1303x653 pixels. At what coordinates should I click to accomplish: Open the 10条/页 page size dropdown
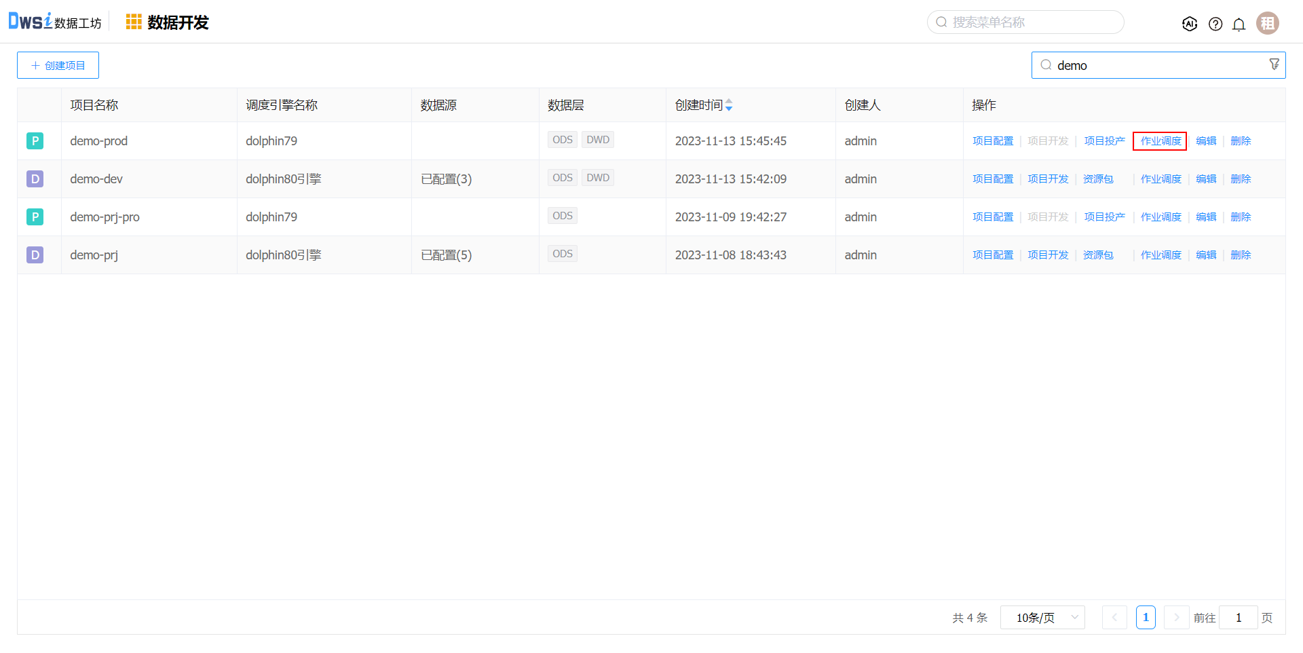click(x=1042, y=618)
